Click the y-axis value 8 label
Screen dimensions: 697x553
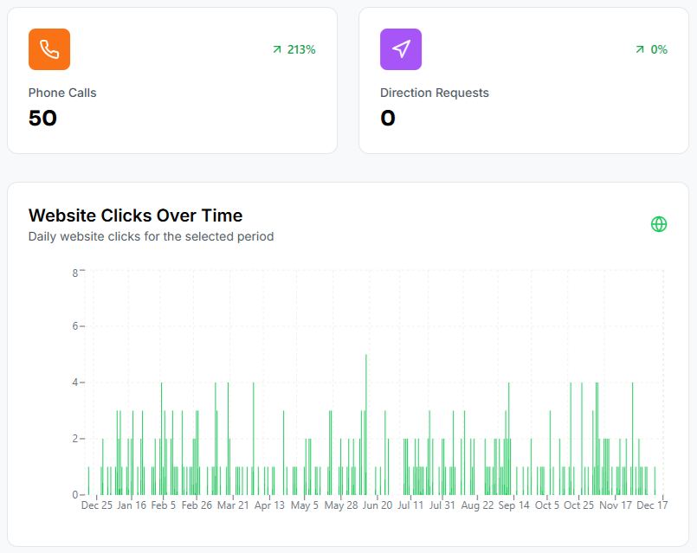(x=75, y=273)
